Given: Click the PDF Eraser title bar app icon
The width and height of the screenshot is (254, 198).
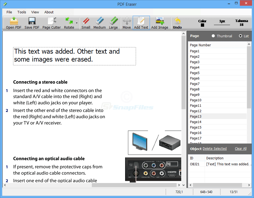Looking at the screenshot, I should point(5,4).
